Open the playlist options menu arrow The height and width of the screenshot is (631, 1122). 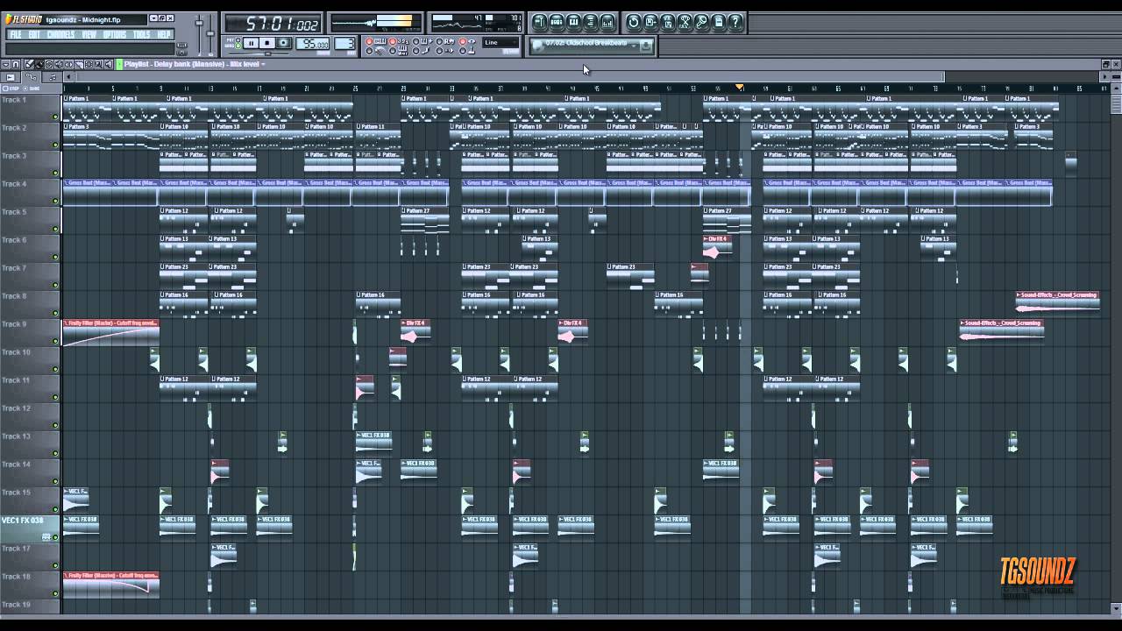(5, 64)
